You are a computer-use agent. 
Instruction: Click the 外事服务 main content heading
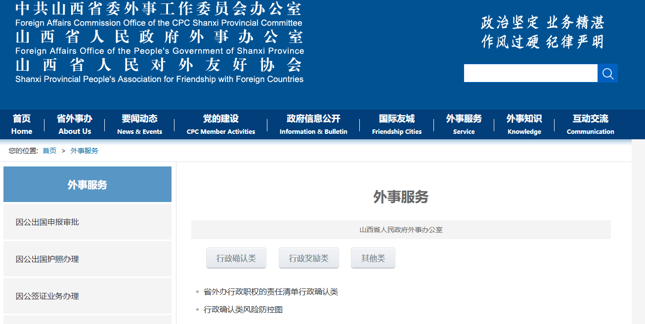point(401,197)
